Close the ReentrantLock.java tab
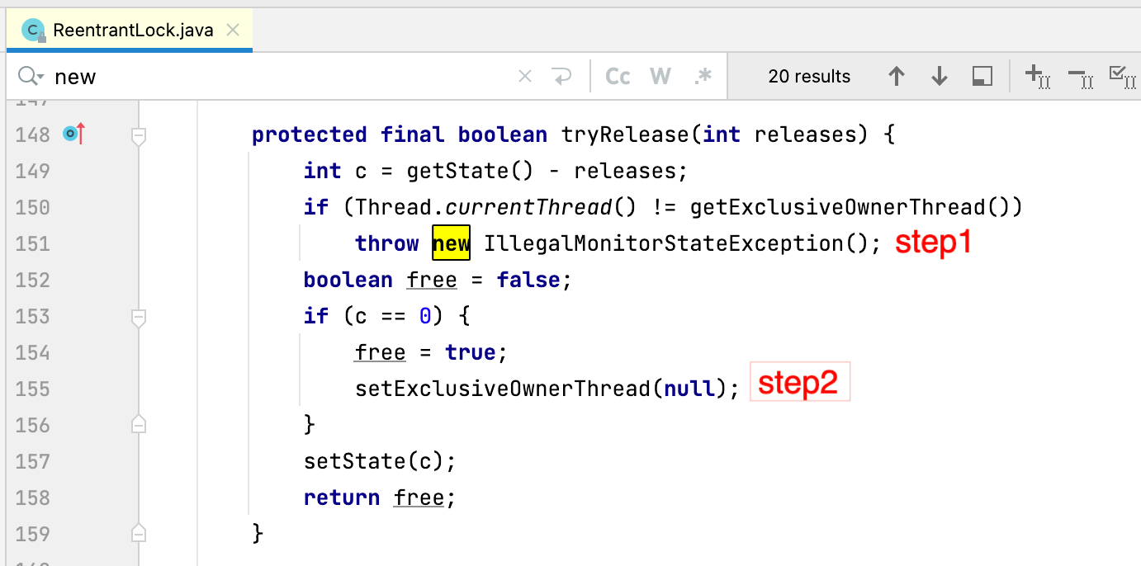The width and height of the screenshot is (1141, 566). [x=233, y=31]
